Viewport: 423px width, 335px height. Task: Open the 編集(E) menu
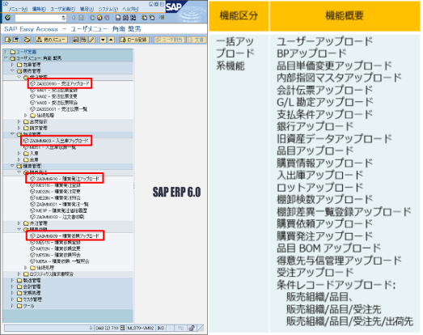[39, 9]
